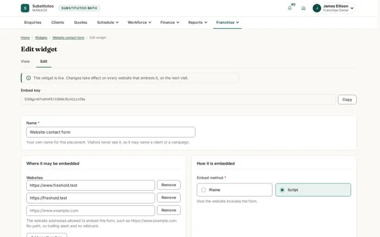This screenshot has height=237, width=380.
Task: Click the home icon in header
Action: pos(303,8)
